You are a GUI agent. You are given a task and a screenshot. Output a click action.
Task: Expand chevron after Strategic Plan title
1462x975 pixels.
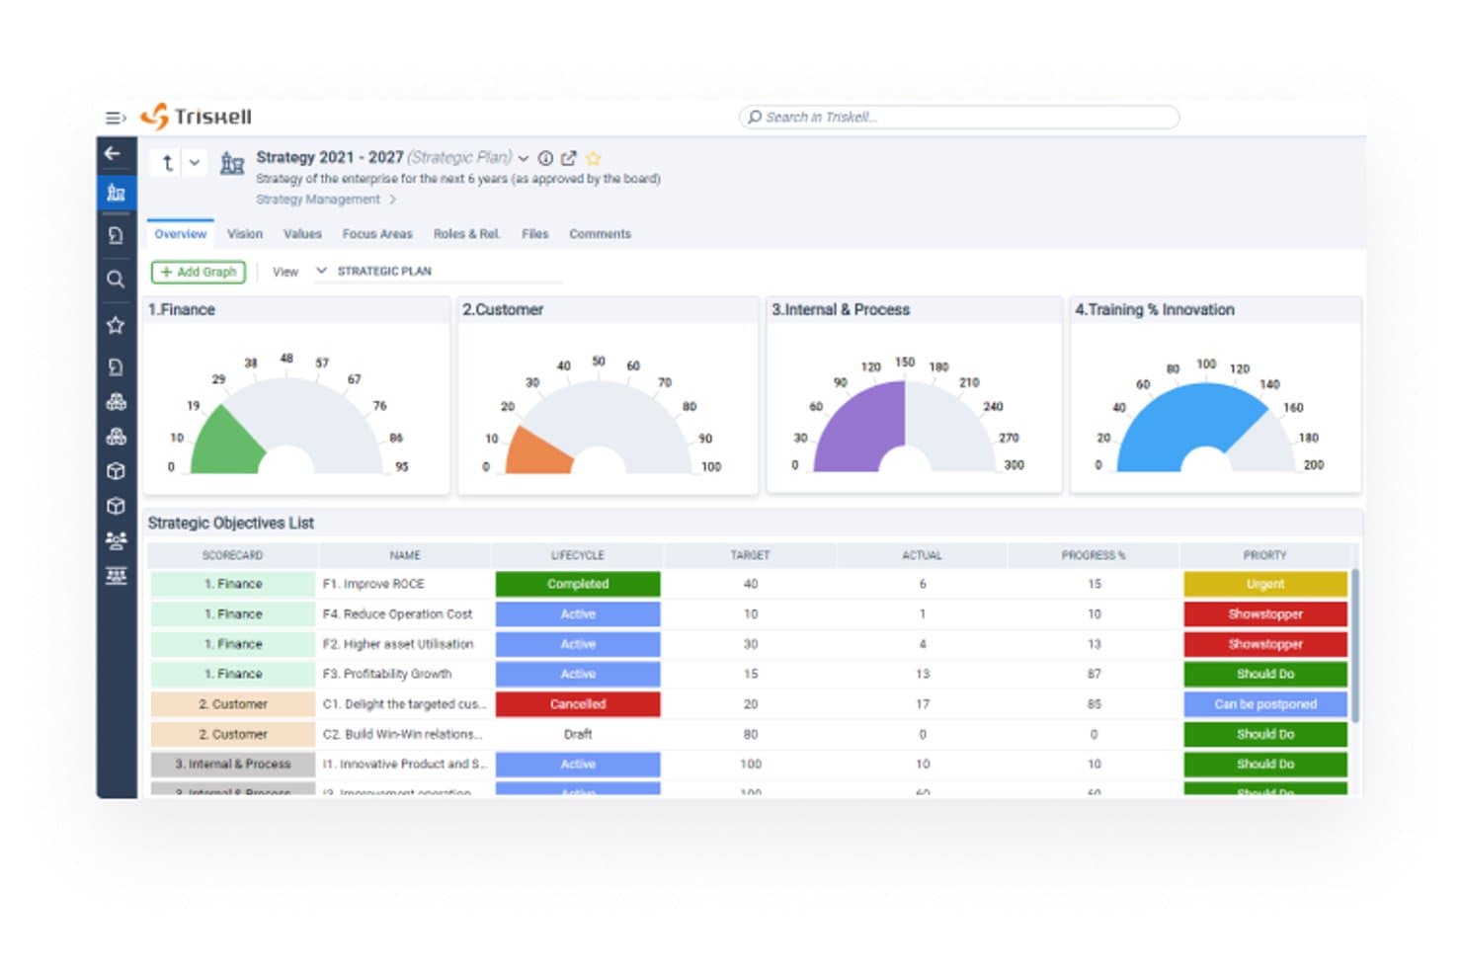(x=524, y=158)
